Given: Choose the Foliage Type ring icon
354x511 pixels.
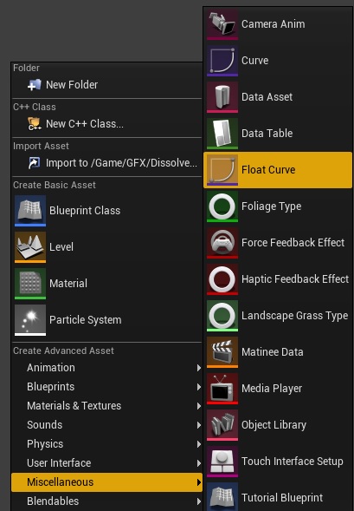Looking at the screenshot, I should click(222, 206).
